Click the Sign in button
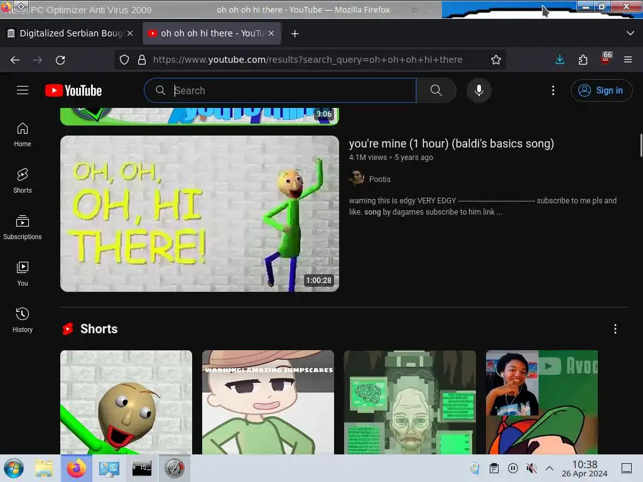The image size is (643, 482). coord(601,90)
